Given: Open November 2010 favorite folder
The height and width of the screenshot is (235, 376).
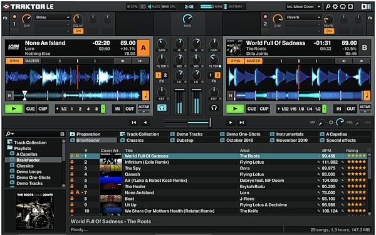Looking at the screenshot, I should click(289, 140).
